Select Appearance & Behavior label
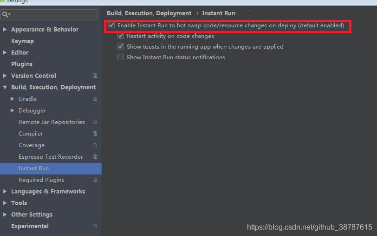 [x=45, y=30]
